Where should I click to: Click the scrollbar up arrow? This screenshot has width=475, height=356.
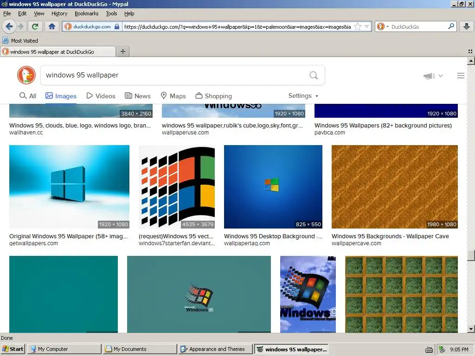471,61
